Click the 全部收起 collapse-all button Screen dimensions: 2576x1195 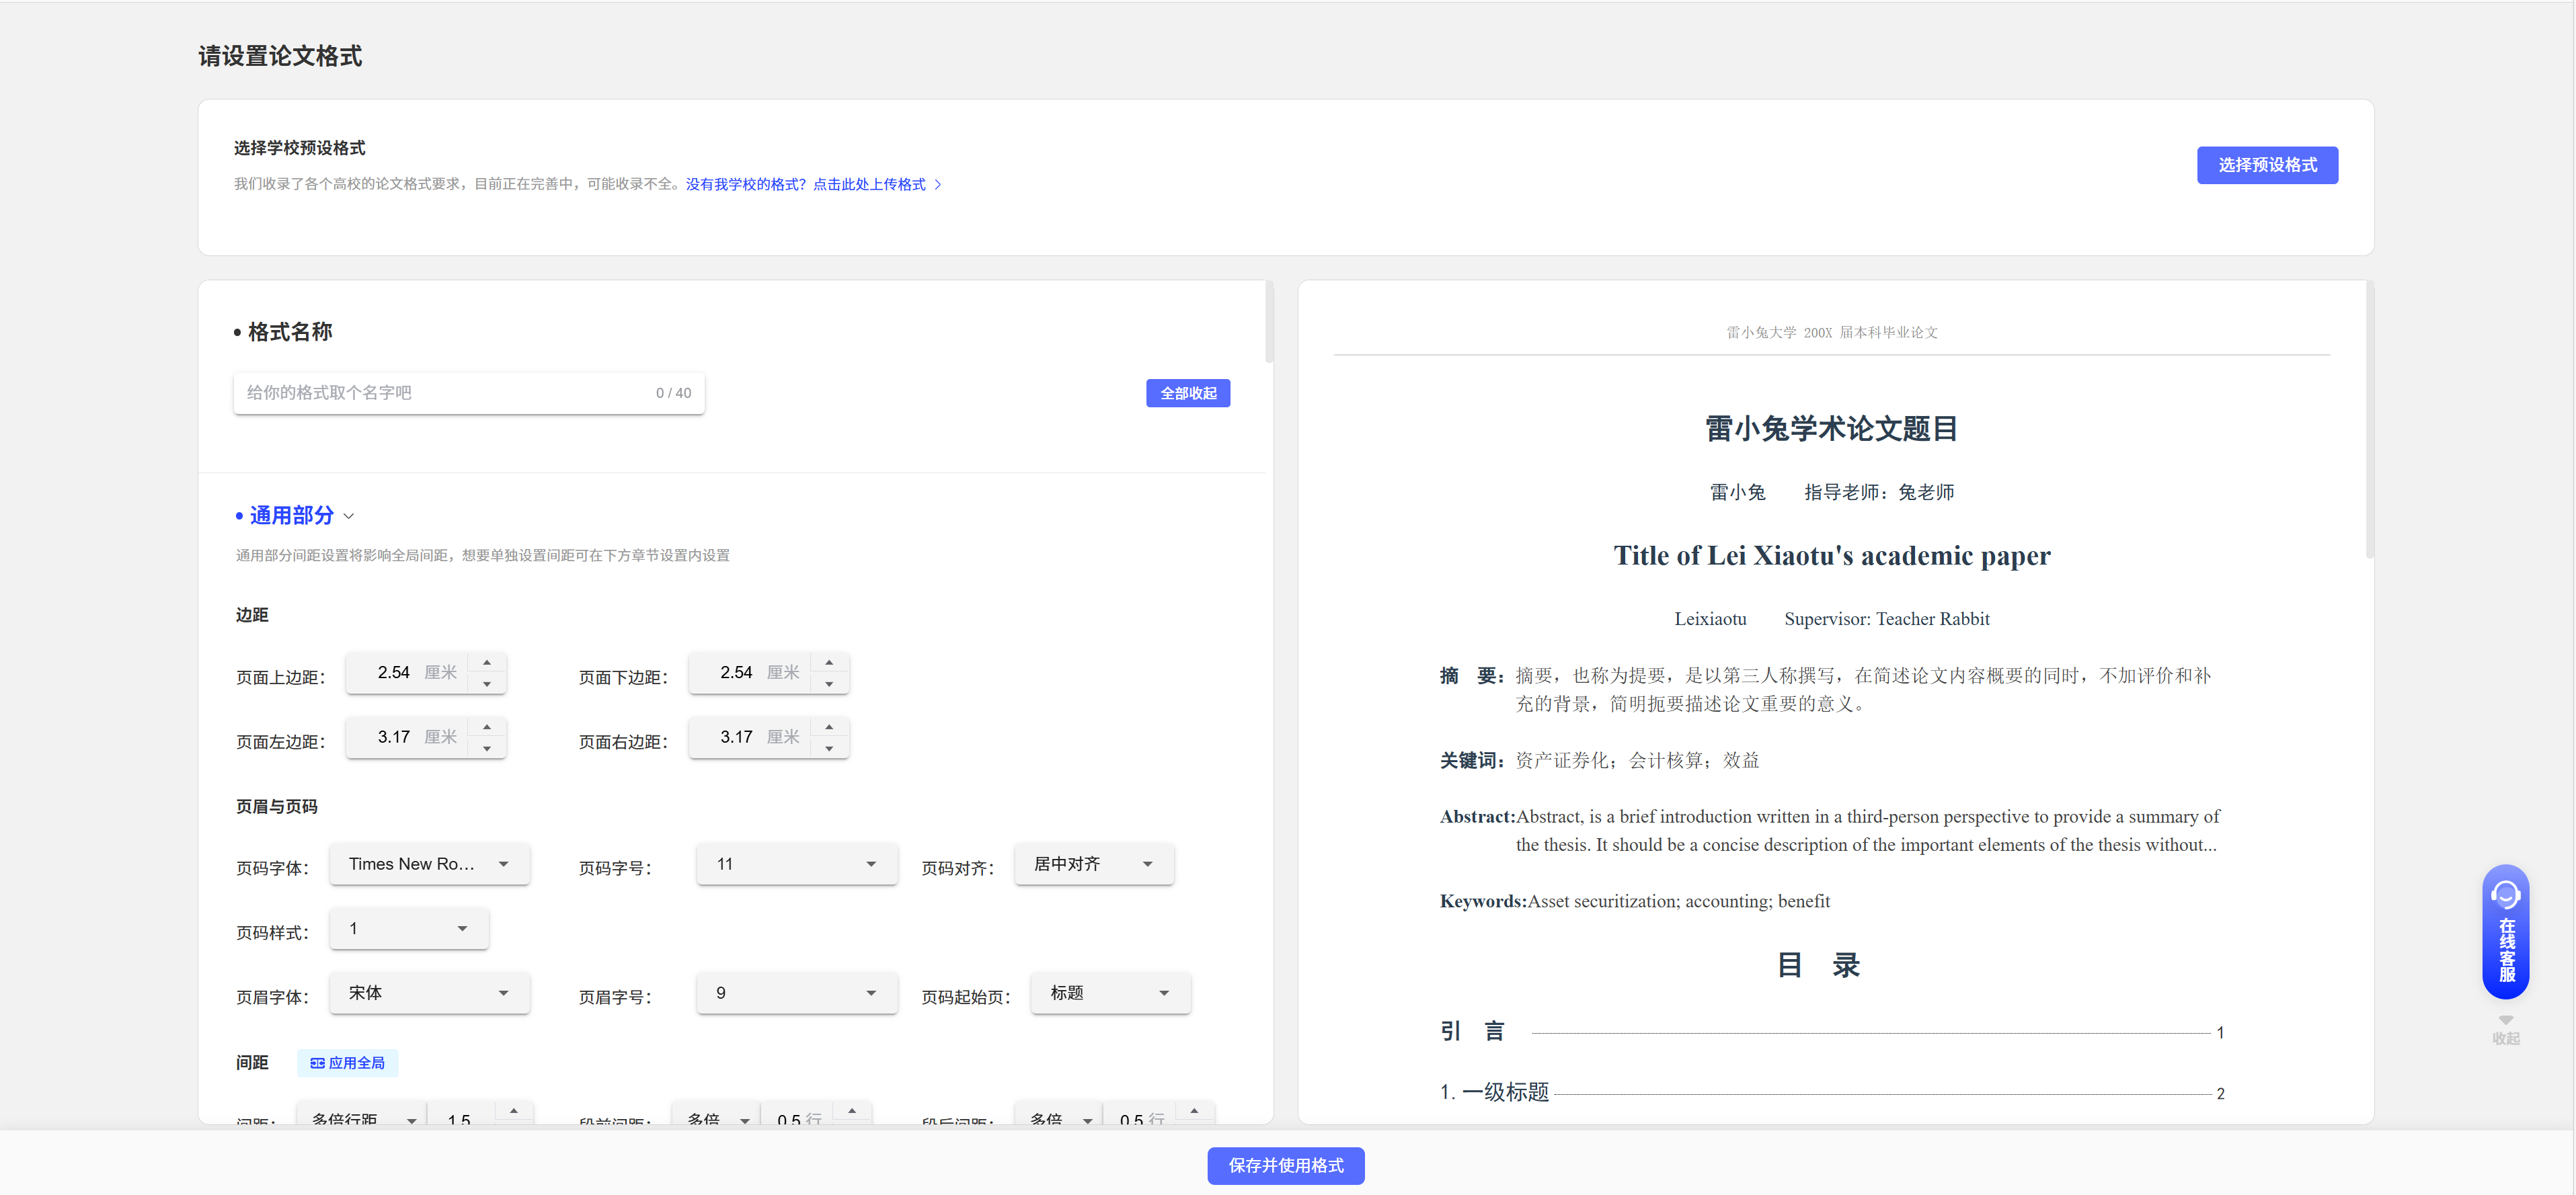(1188, 394)
